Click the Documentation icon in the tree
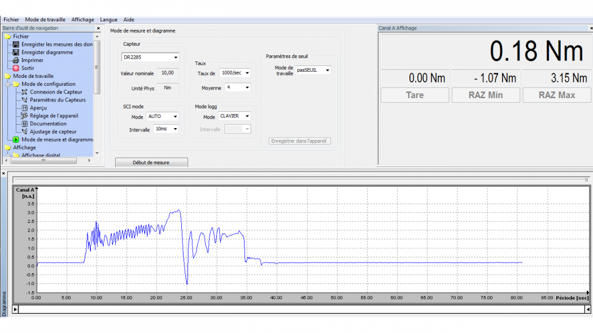593x333 pixels. click(24, 124)
